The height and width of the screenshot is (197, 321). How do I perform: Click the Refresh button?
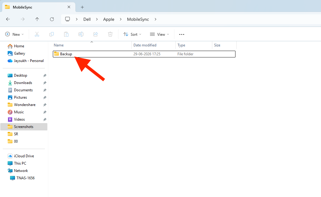(52, 19)
